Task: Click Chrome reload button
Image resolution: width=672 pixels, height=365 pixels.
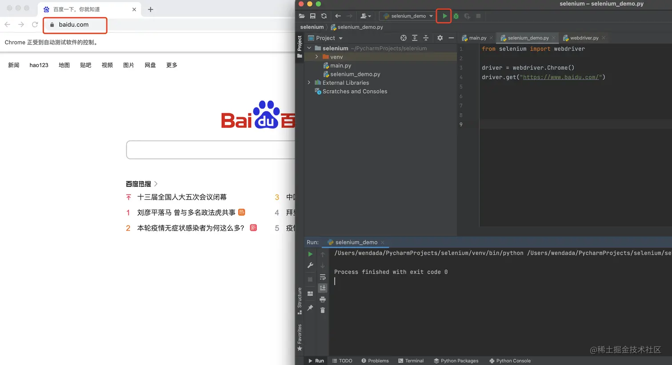Action: pos(35,24)
